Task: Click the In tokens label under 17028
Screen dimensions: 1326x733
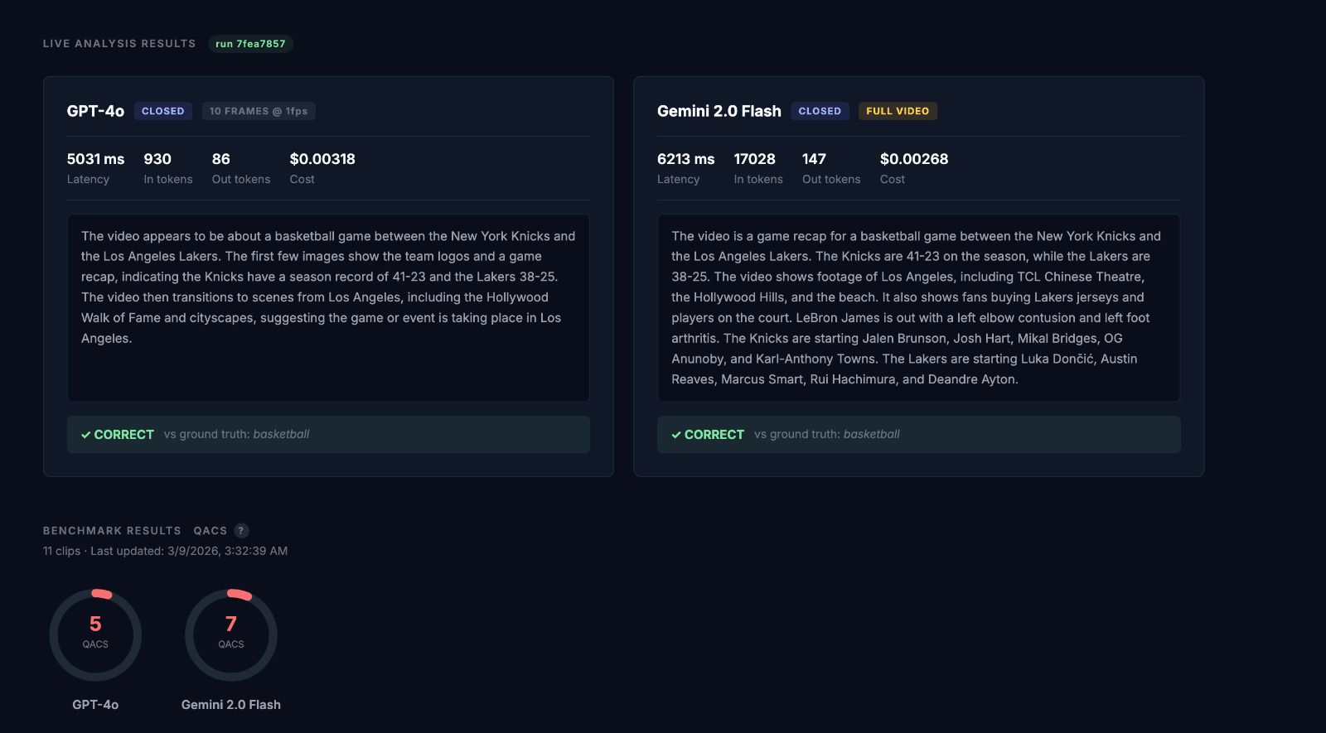Action: (758, 179)
